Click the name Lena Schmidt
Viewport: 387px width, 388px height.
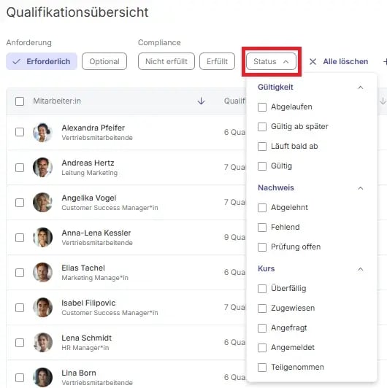pos(86,338)
